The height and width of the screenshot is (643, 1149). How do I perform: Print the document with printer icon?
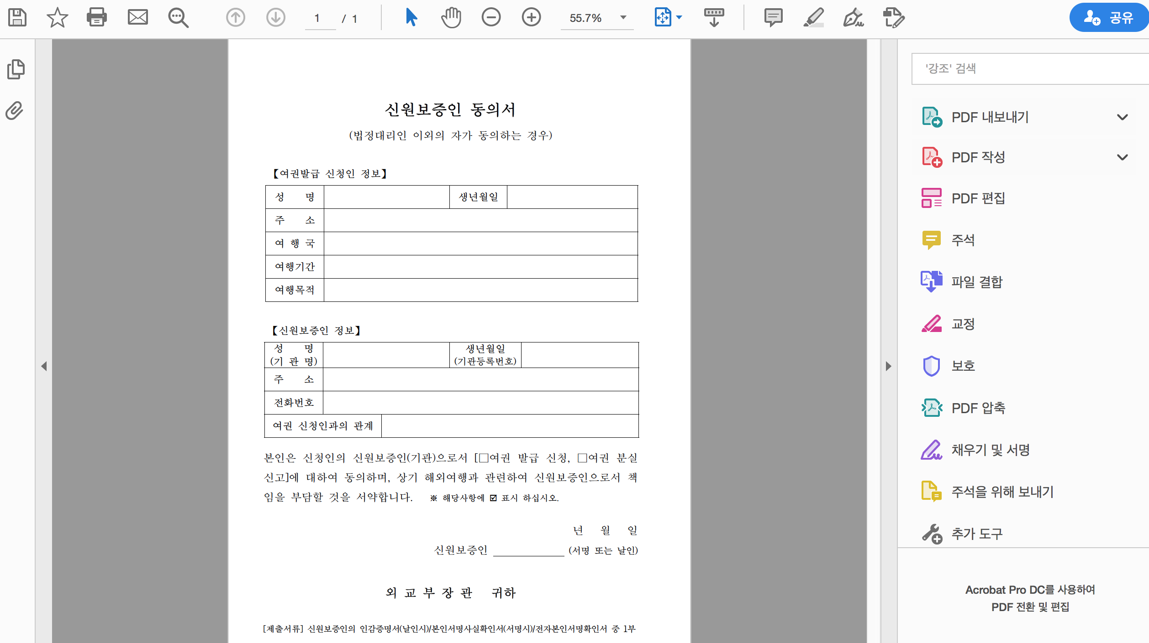[x=97, y=18]
